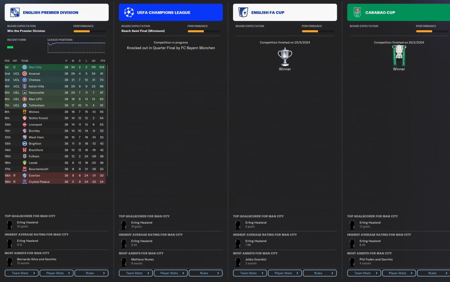Click the Bournemouth club badge
This screenshot has width=450, height=282.
click(25, 169)
